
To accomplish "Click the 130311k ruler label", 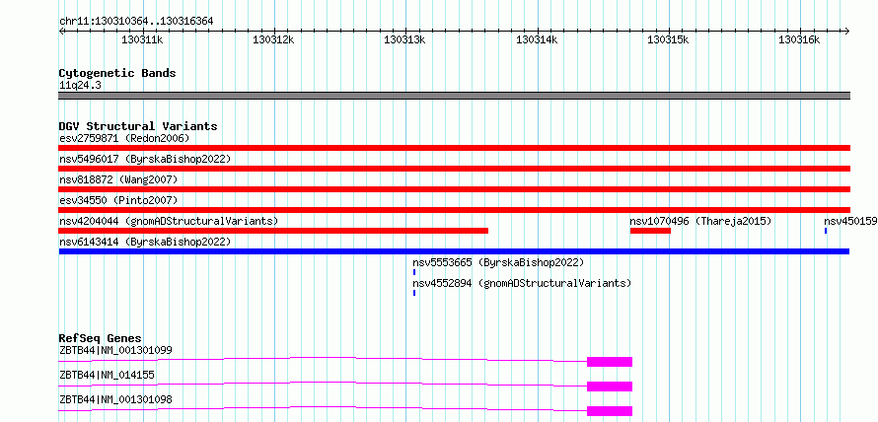I will tap(142, 39).
